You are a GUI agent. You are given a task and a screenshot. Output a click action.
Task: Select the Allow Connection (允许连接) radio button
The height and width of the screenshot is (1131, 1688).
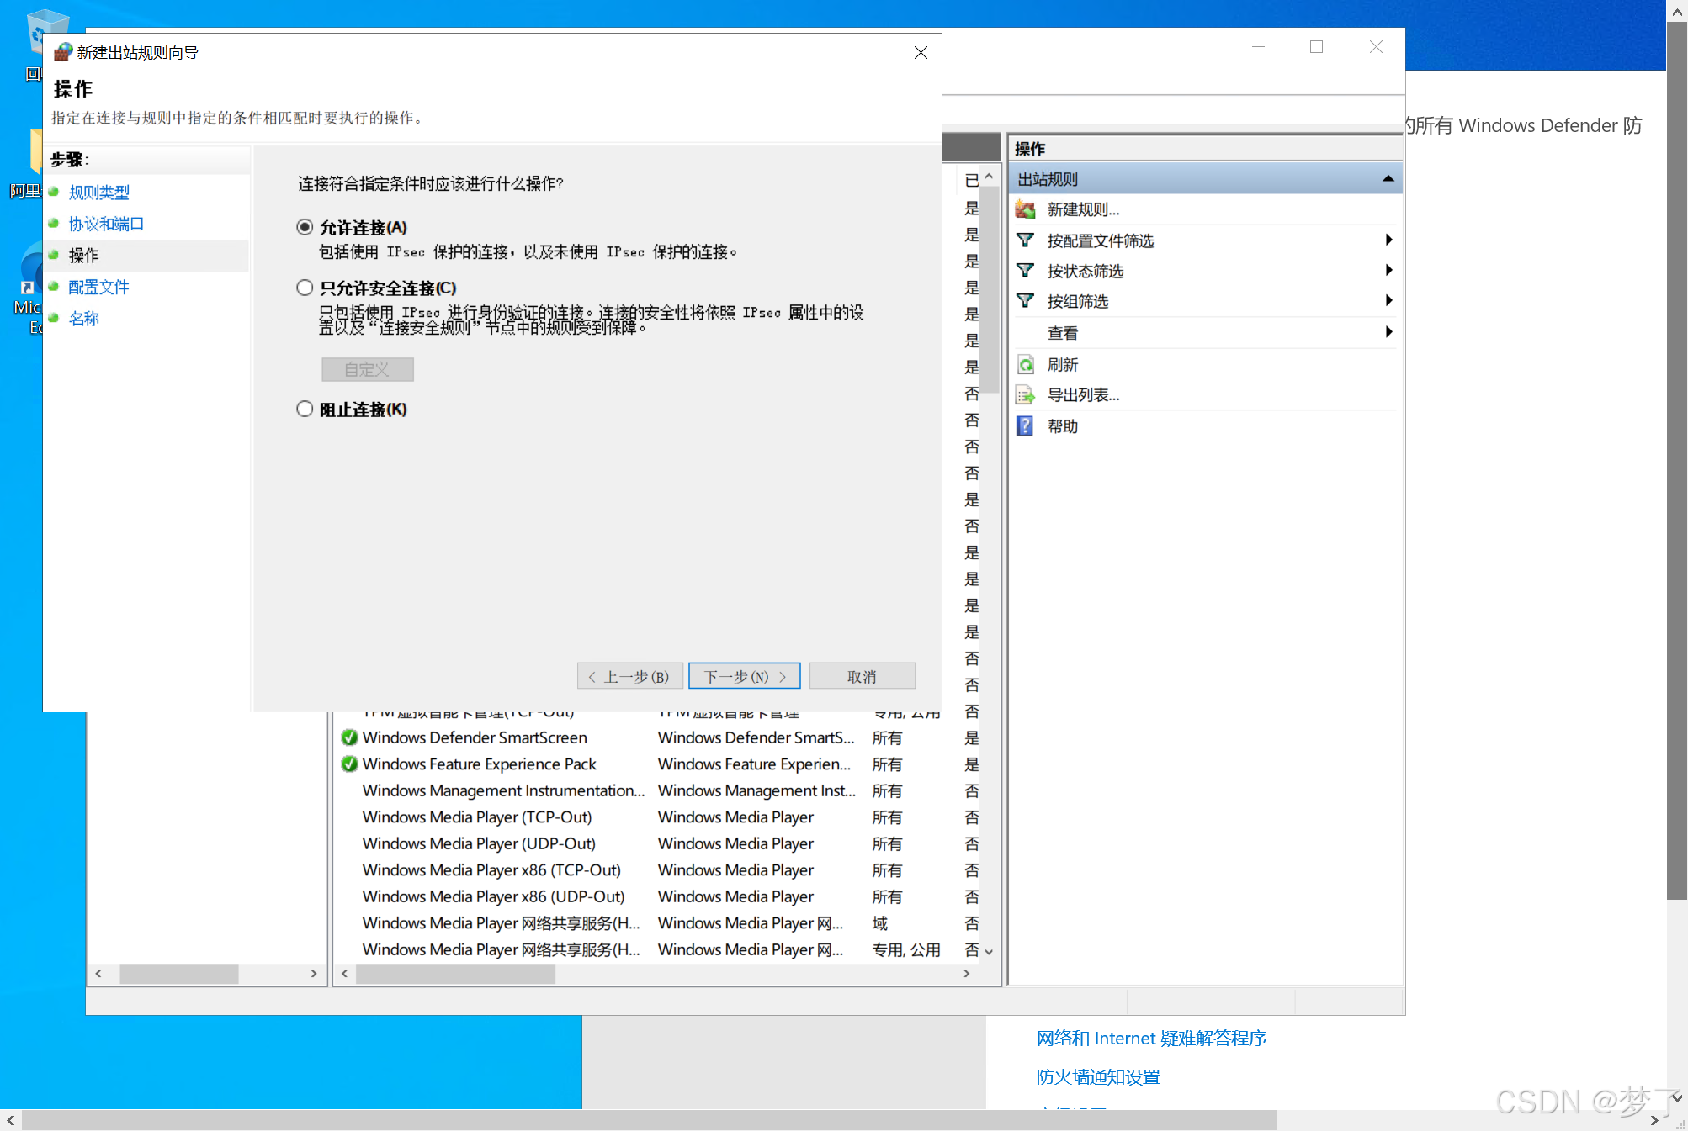coord(305,227)
